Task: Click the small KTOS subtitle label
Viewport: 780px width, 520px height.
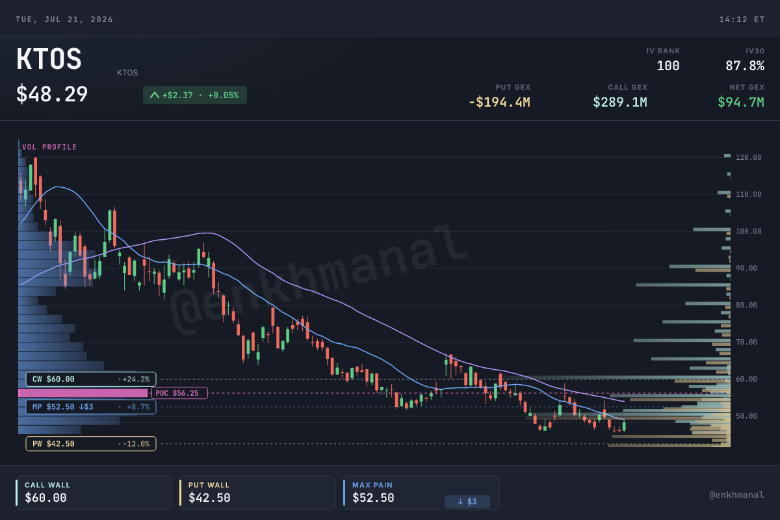Action: [127, 73]
